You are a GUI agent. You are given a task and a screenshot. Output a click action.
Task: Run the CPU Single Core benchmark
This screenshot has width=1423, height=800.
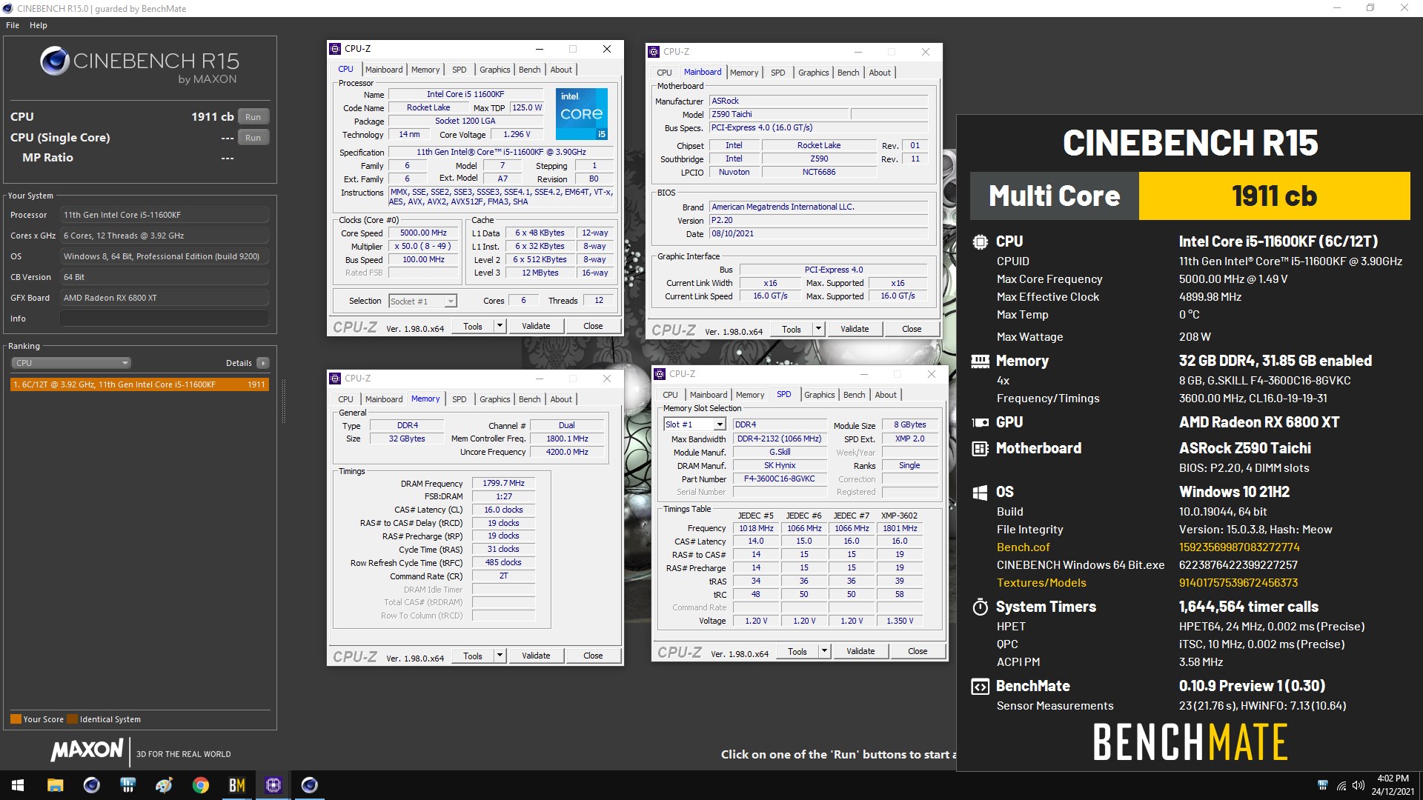(x=253, y=138)
